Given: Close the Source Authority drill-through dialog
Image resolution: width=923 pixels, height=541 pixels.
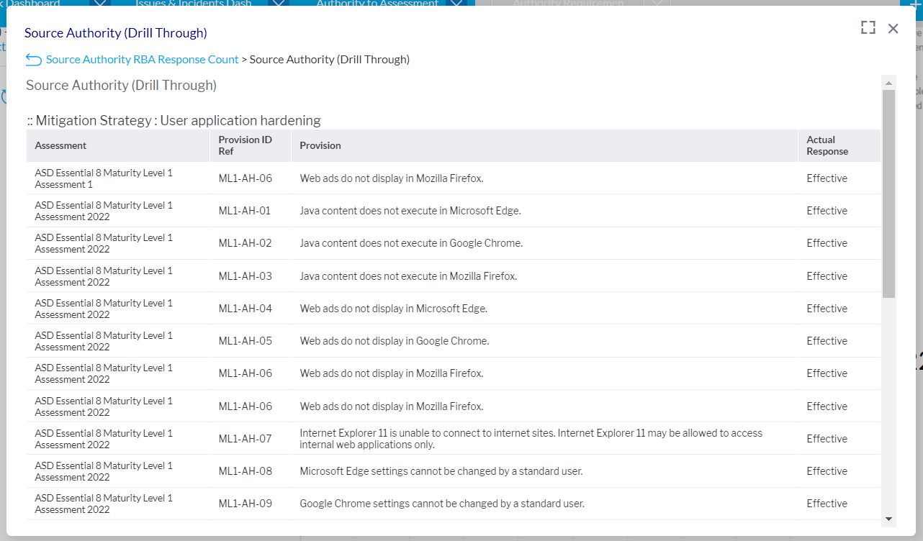Looking at the screenshot, I should click(893, 28).
